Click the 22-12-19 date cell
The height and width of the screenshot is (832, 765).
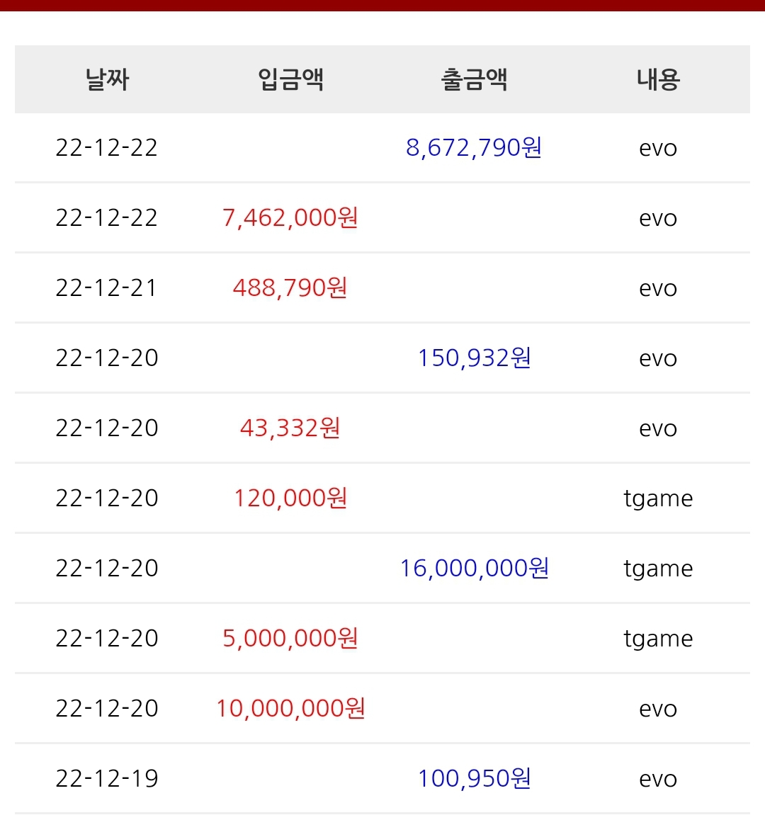tap(107, 778)
